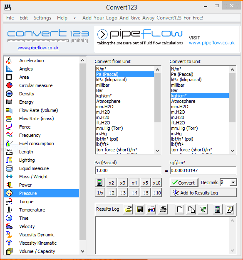Pick the Lighting category
243x260 pixels.
42,160
